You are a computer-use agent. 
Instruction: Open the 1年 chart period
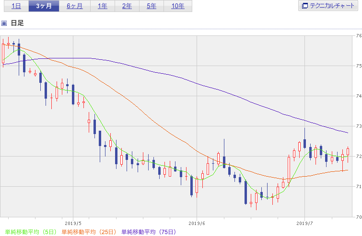pyautogui.click(x=103, y=6)
